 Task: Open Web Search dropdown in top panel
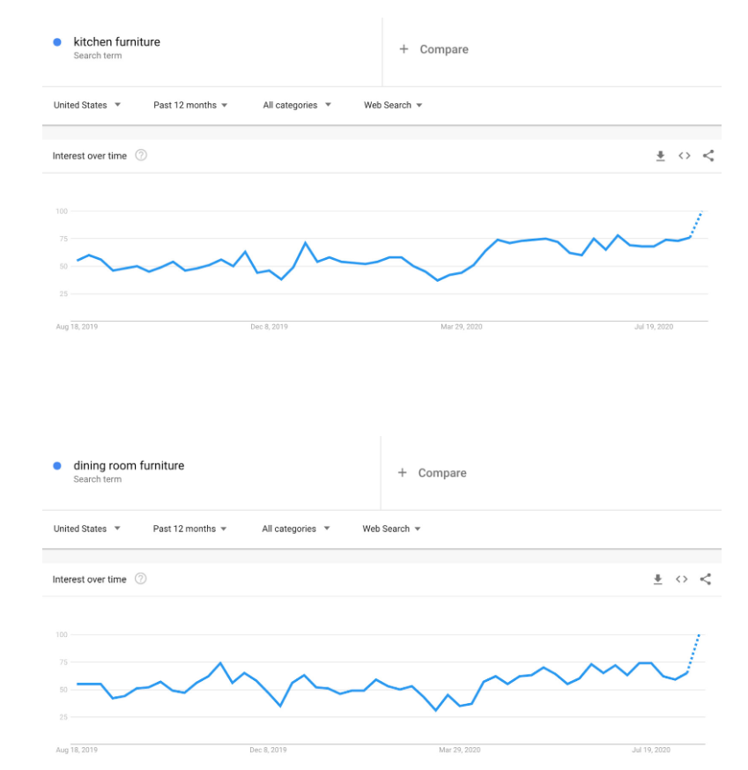tap(393, 105)
